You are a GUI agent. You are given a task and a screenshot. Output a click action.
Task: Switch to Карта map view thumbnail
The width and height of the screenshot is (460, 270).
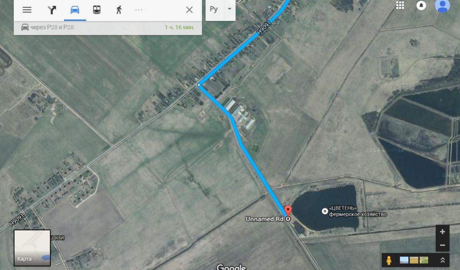coord(32,248)
